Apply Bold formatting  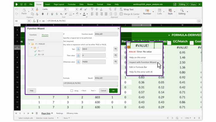pyautogui.click(x=43, y=14)
